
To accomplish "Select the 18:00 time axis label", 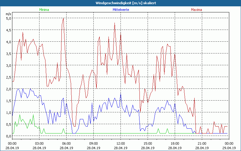I will (x=175, y=143).
